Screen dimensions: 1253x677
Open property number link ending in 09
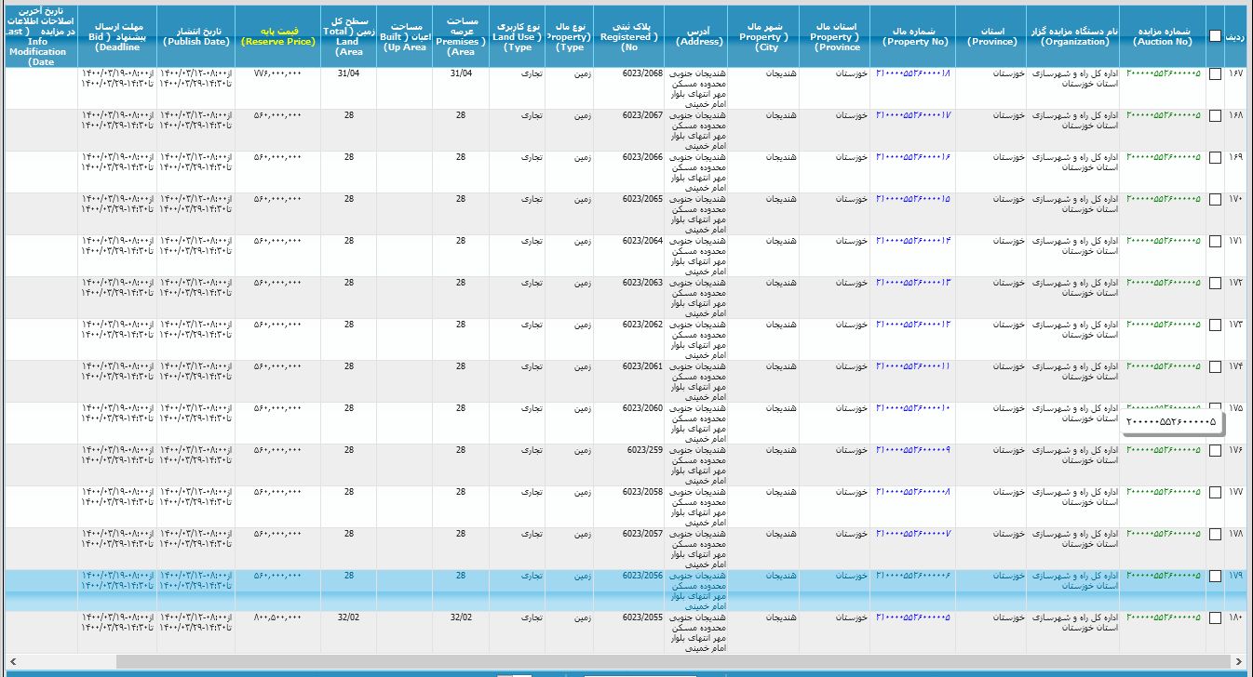913,450
